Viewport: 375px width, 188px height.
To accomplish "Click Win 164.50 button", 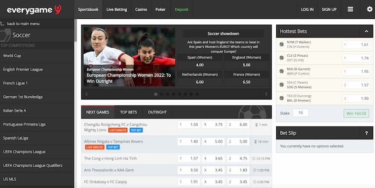I will pyautogui.click(x=356, y=114).
